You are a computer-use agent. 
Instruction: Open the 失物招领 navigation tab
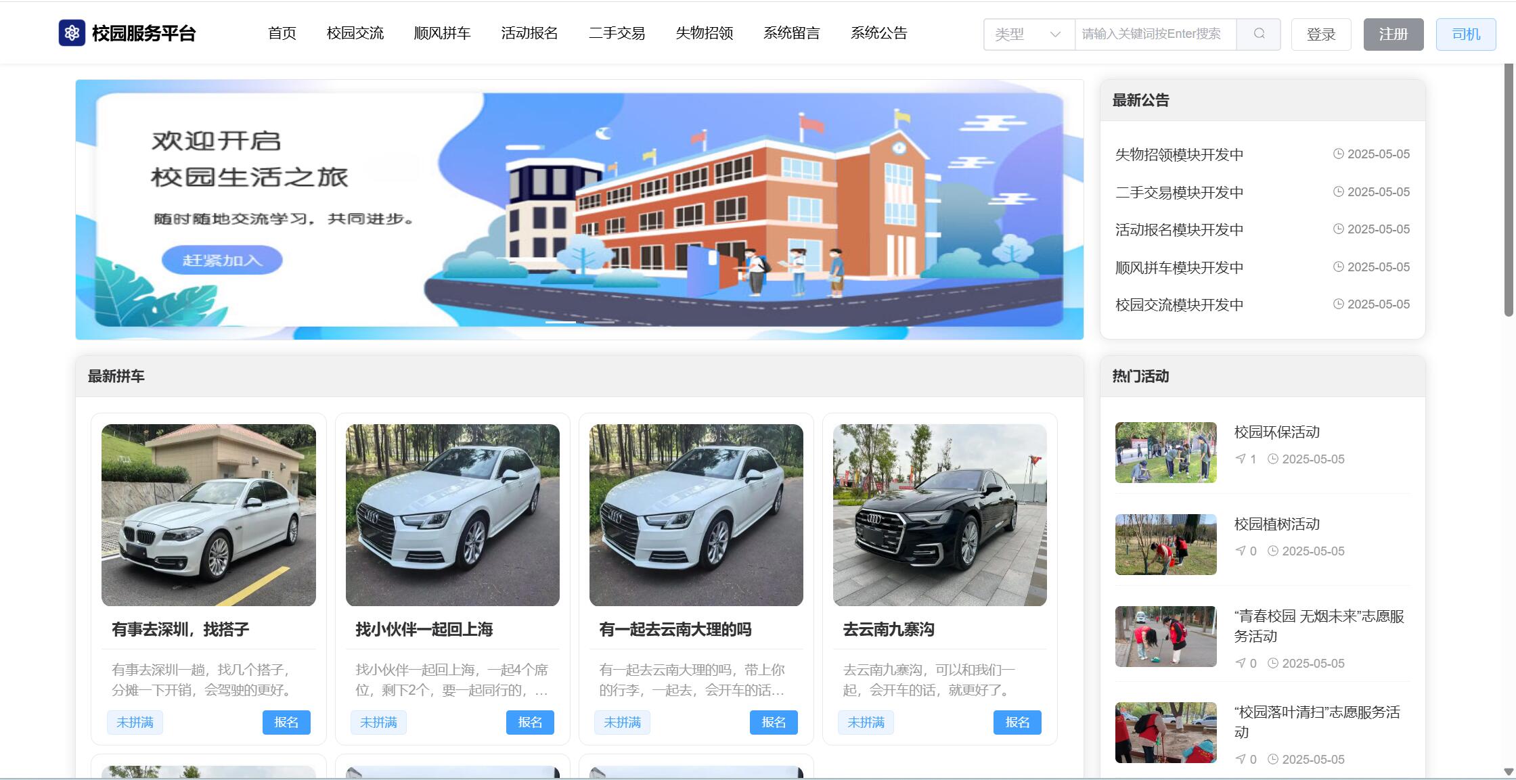tap(704, 33)
